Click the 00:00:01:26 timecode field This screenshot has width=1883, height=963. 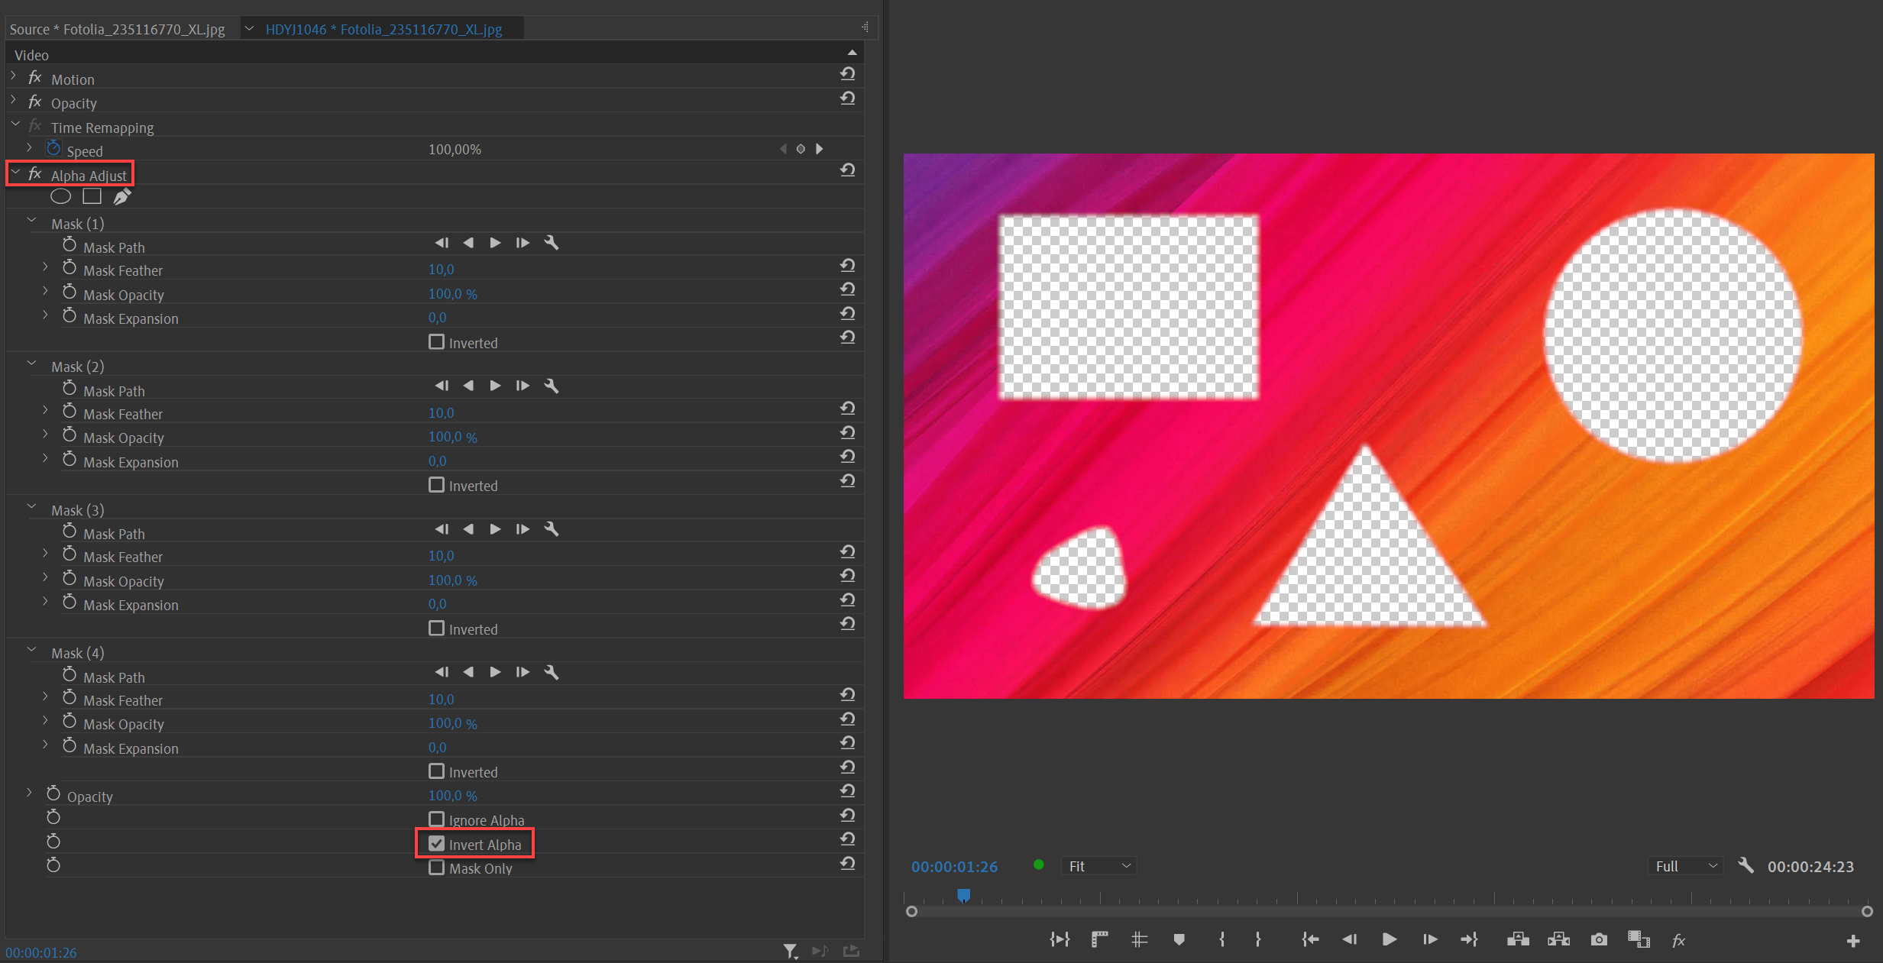coord(953,866)
